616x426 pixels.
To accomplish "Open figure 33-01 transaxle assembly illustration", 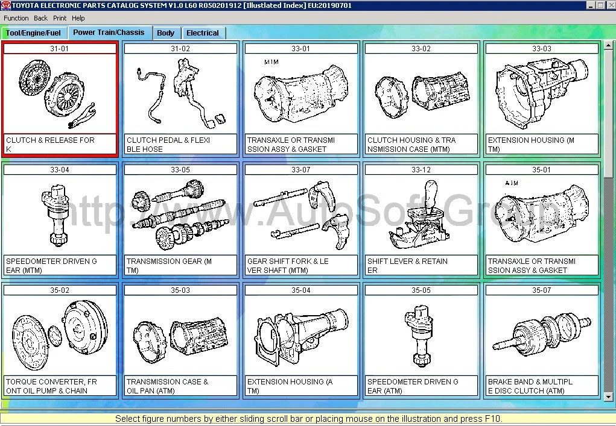I will [x=300, y=93].
